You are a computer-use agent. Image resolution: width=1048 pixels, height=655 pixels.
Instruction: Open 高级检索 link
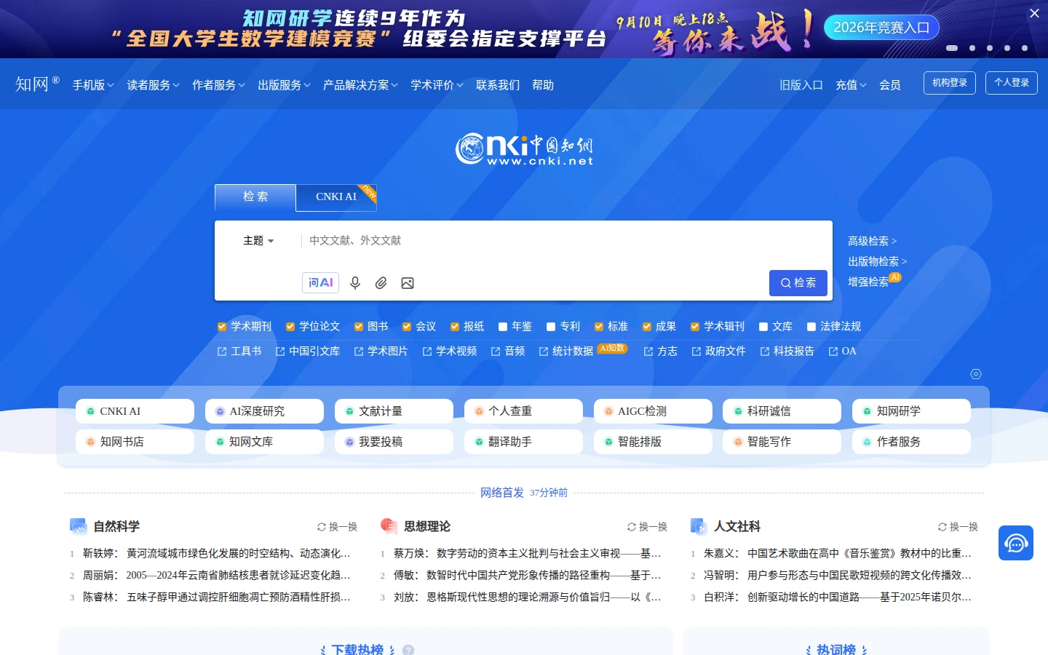[x=873, y=241]
